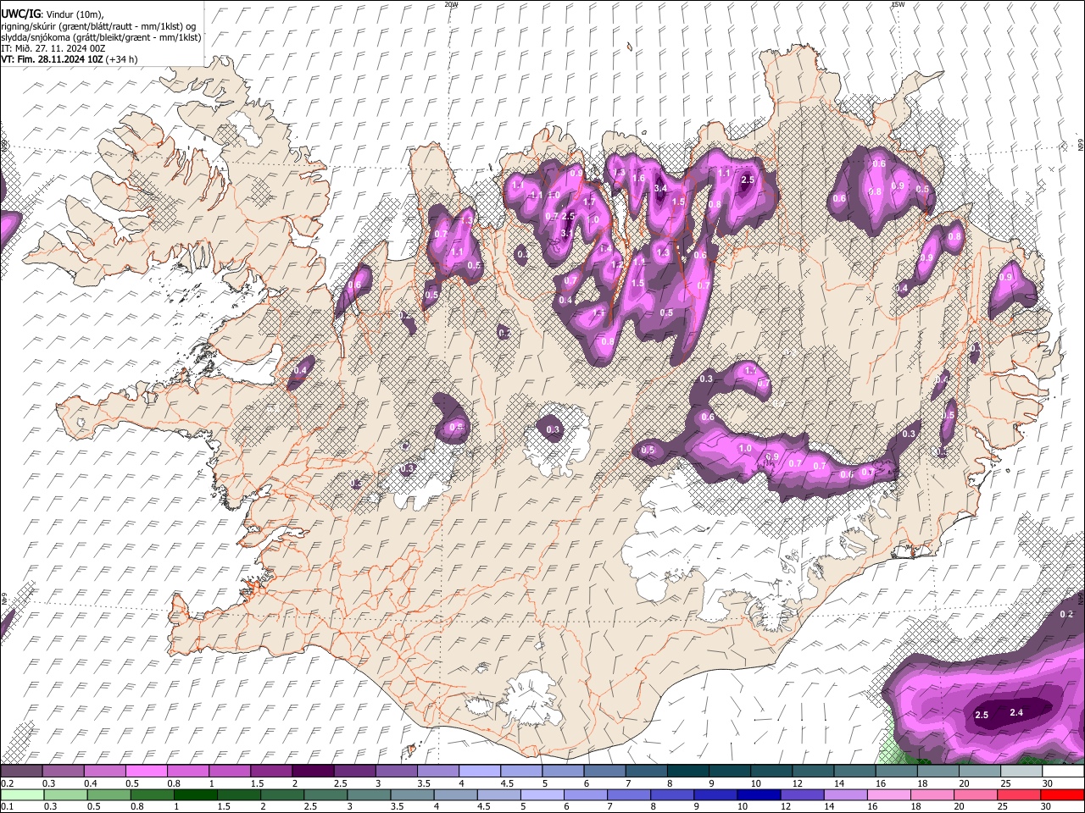Click the lower legend swatch between 6 and 7
The height and width of the screenshot is (813, 1085).
pyautogui.click(x=586, y=794)
